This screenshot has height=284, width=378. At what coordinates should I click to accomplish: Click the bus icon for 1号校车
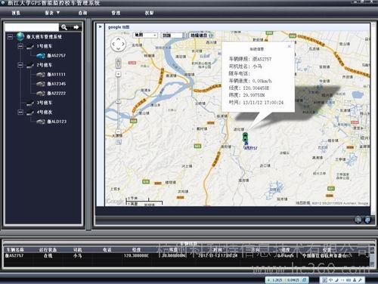coord(30,46)
